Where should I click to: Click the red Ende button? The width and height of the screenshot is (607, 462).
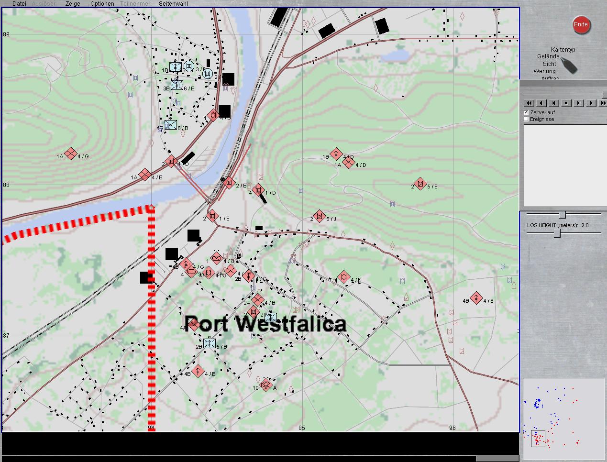(581, 25)
